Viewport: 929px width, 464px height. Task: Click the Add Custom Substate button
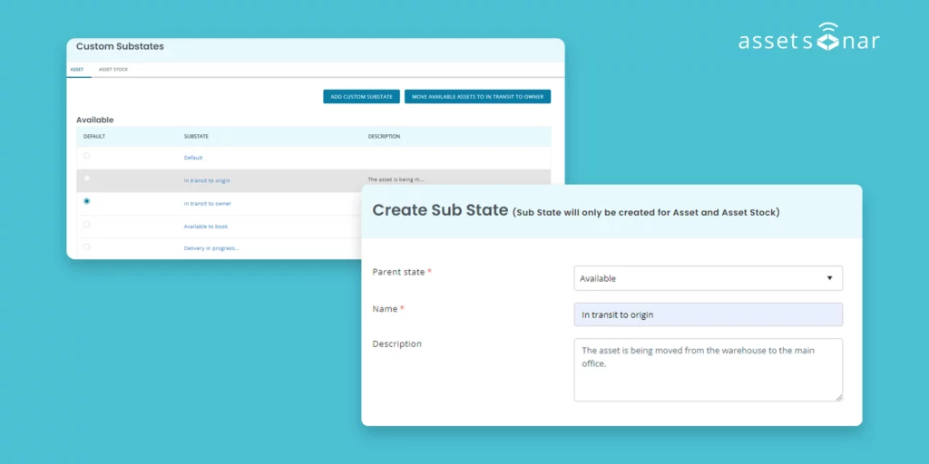click(361, 96)
